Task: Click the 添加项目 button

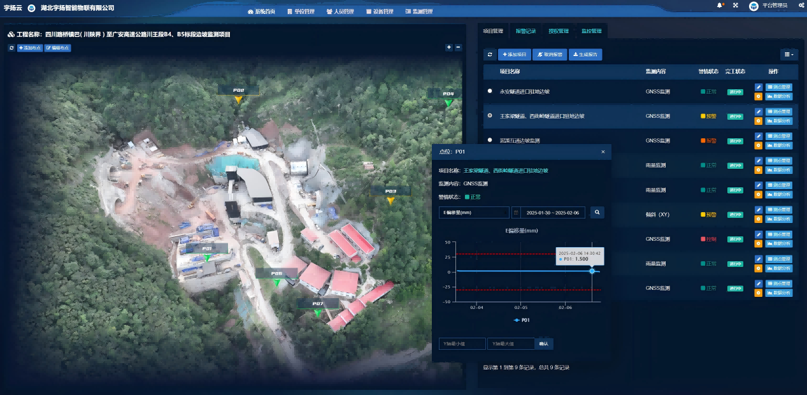Action: point(513,55)
